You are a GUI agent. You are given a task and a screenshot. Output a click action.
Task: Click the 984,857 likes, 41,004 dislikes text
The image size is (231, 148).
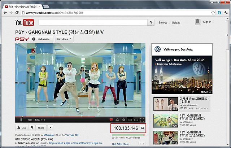[x=126, y=138]
